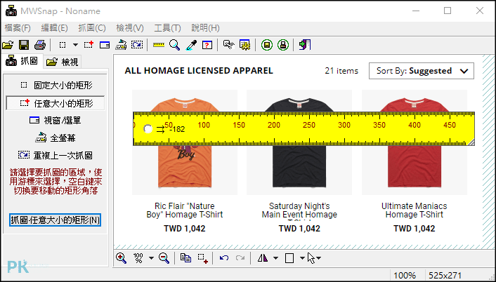Viewport: 496px width, 282px height.
Task: Click the ruler resize grip corner
Action: tap(471, 142)
